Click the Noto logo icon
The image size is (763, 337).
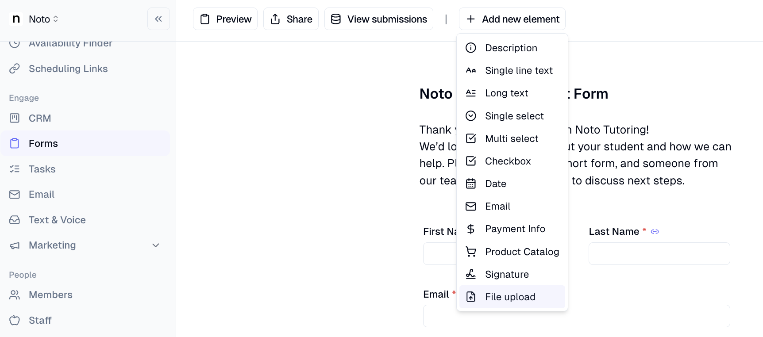click(x=16, y=19)
